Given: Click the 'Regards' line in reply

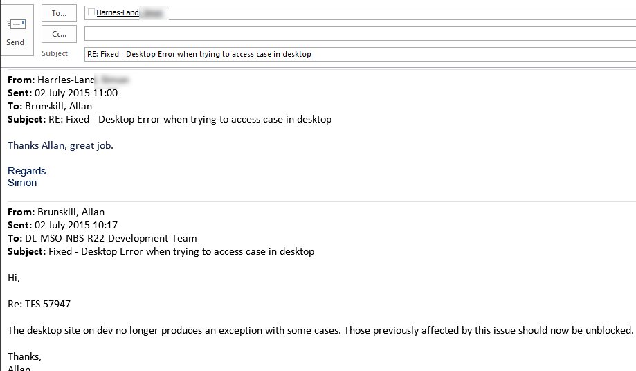Looking at the screenshot, I should (x=27, y=171).
